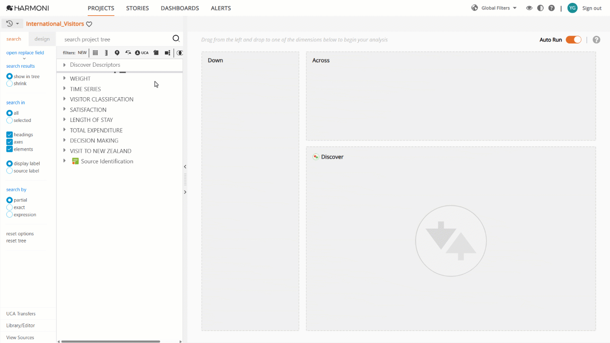Collapse left panel with upper arrow
The image size is (610, 343).
185,167
